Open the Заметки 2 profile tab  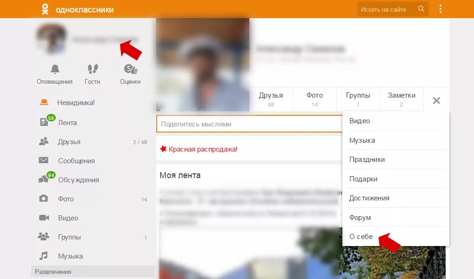(x=401, y=99)
